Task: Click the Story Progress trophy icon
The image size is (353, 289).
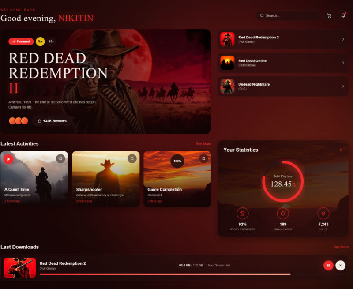Action: 242,214
